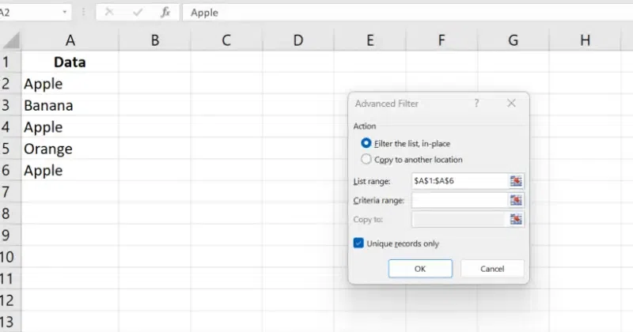Click the Advanced Filter help question mark
This screenshot has width=633, height=332.
(476, 104)
